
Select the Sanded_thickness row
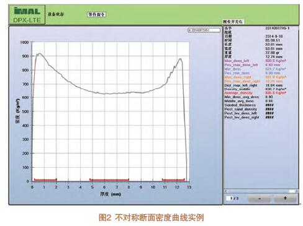click(249, 105)
